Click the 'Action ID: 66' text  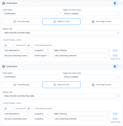(115, 122)
